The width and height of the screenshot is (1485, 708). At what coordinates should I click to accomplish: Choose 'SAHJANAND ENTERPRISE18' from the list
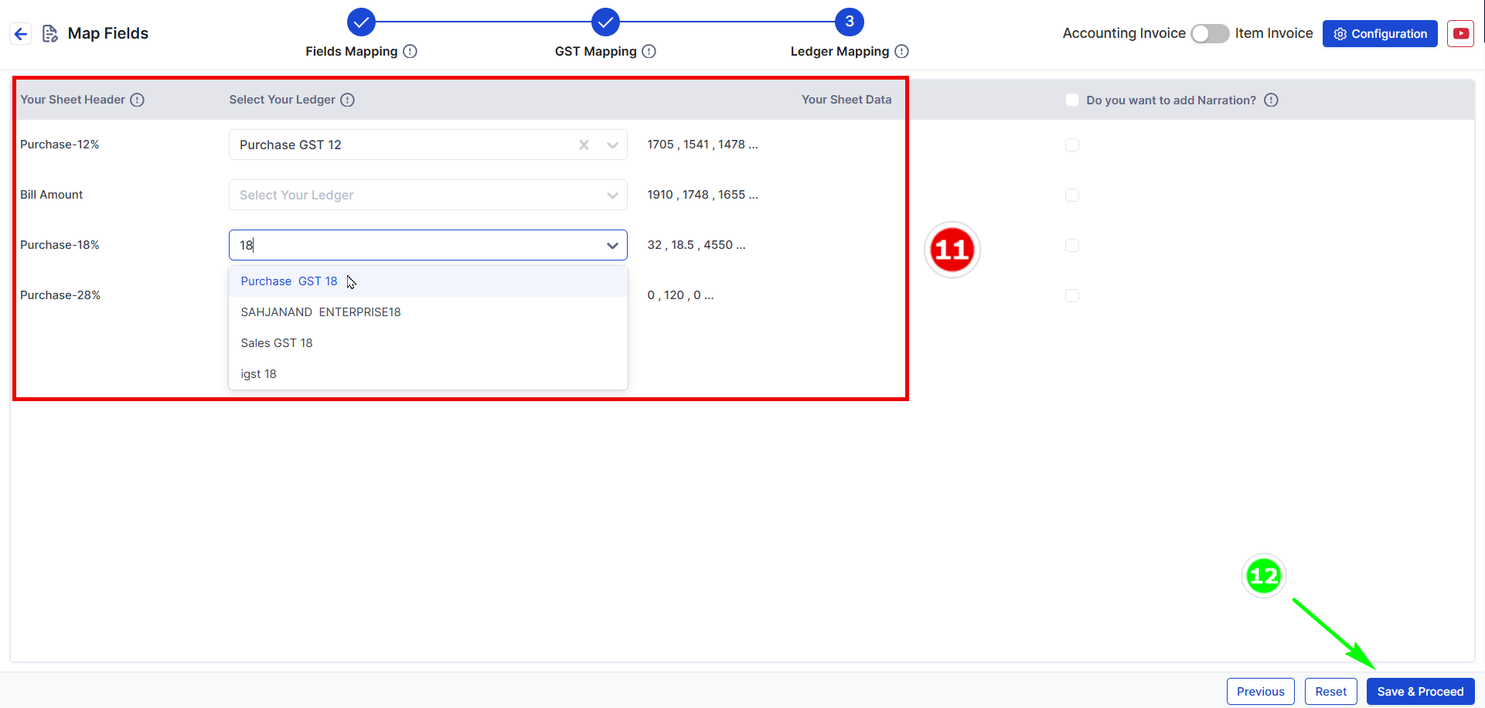[428, 312]
